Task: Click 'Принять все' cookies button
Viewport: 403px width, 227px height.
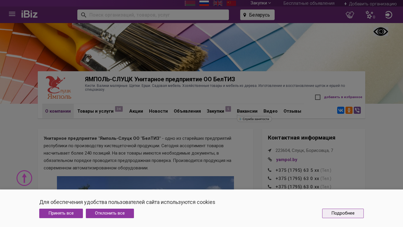Action: pos(61,213)
